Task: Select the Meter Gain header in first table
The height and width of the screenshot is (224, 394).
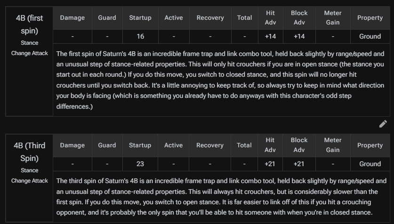Action: [x=333, y=18]
